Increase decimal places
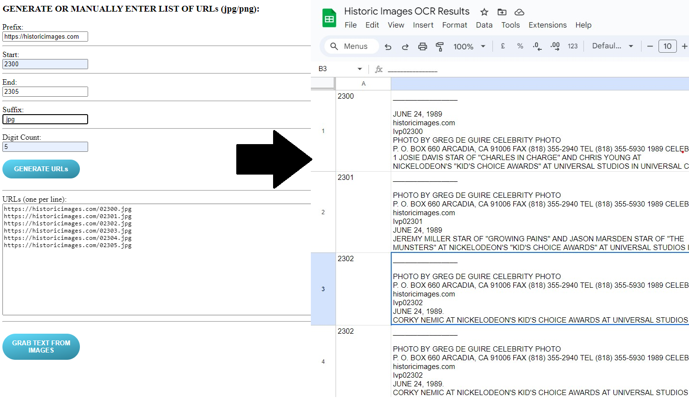 pos(555,46)
